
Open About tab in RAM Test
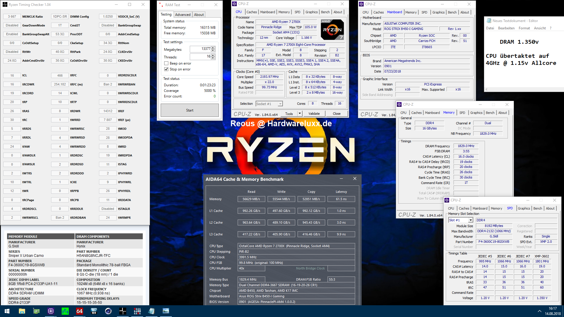click(199, 15)
